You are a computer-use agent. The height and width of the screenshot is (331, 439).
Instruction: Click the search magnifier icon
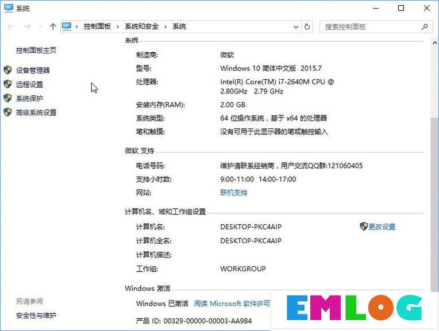425,27
